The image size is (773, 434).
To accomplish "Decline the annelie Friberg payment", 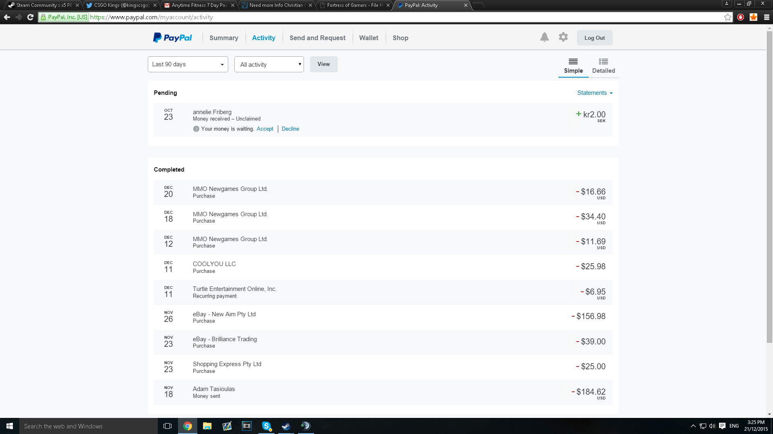I will [290, 129].
